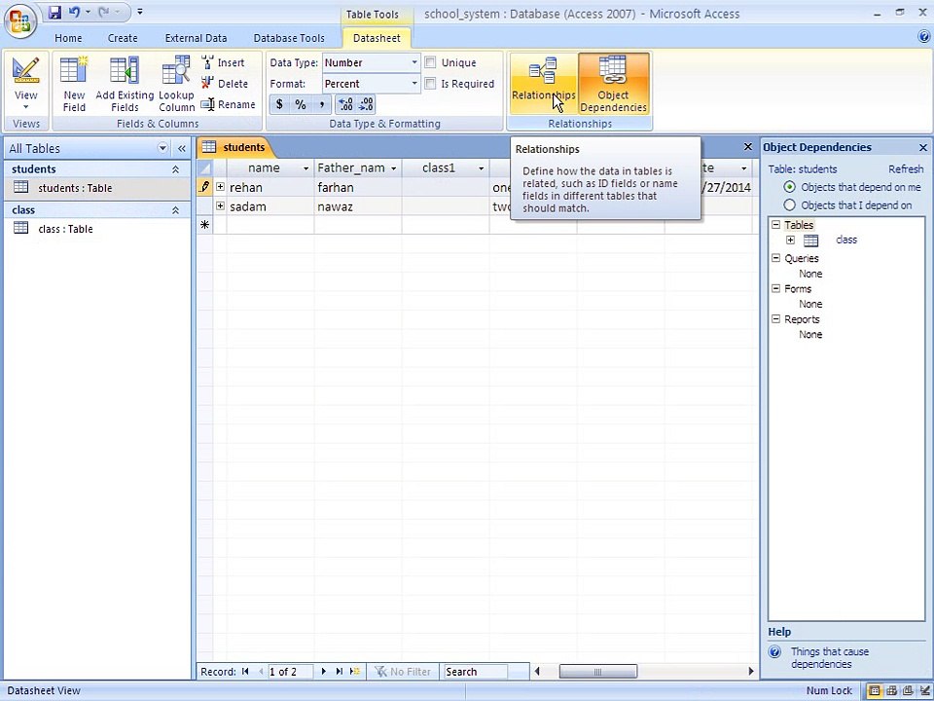The height and width of the screenshot is (701, 934).
Task: Switch to the Create ribbon tab
Action: [123, 38]
